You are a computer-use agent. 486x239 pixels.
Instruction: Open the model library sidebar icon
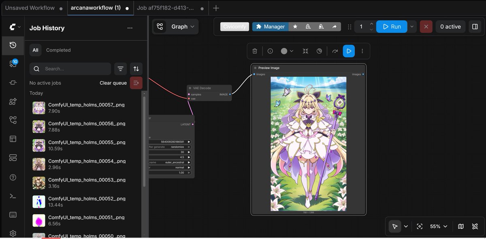pyautogui.click(x=13, y=101)
